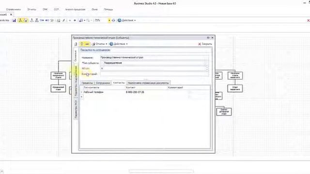Click the red X icon at the toolbar's right end

tap(308, 20)
